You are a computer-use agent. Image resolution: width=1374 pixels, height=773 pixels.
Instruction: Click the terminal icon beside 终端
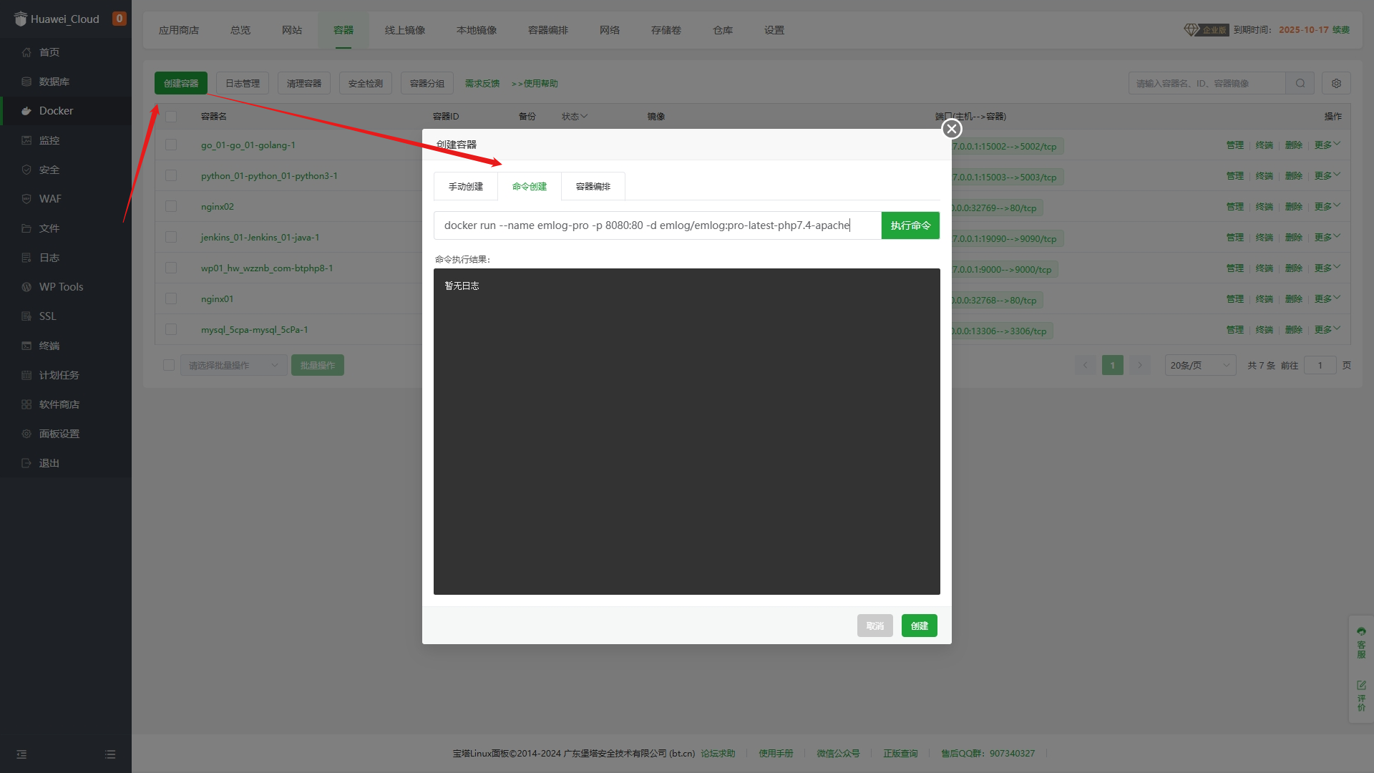(26, 346)
